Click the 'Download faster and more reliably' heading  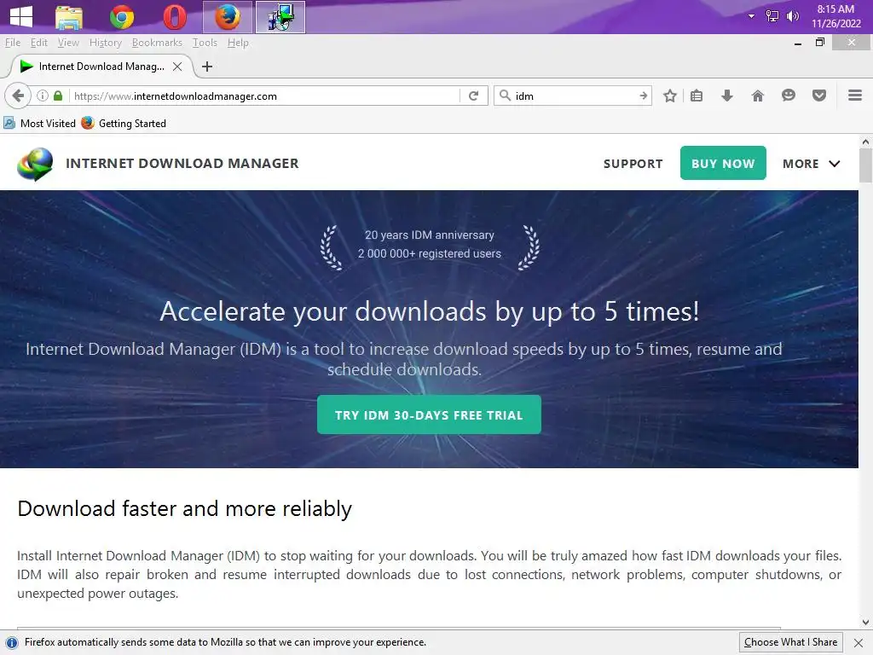(184, 508)
